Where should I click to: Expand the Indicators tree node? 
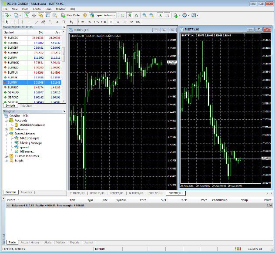pyautogui.click(x=7, y=129)
